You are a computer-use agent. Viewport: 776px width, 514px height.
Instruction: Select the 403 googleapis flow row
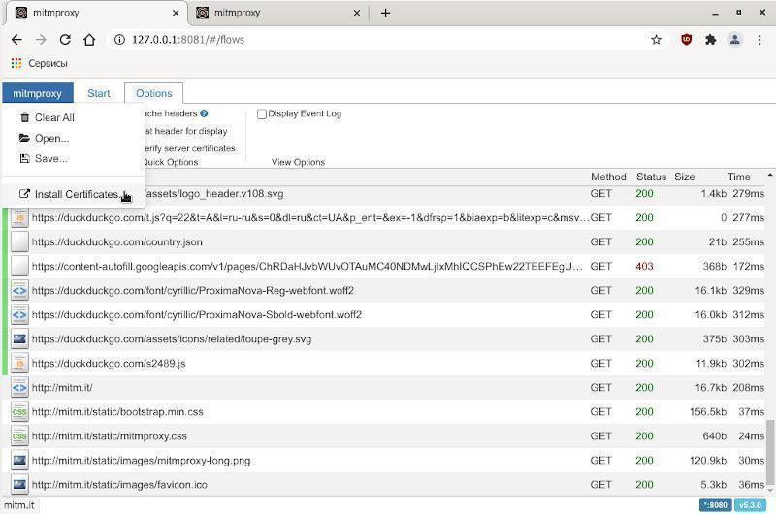click(384, 266)
